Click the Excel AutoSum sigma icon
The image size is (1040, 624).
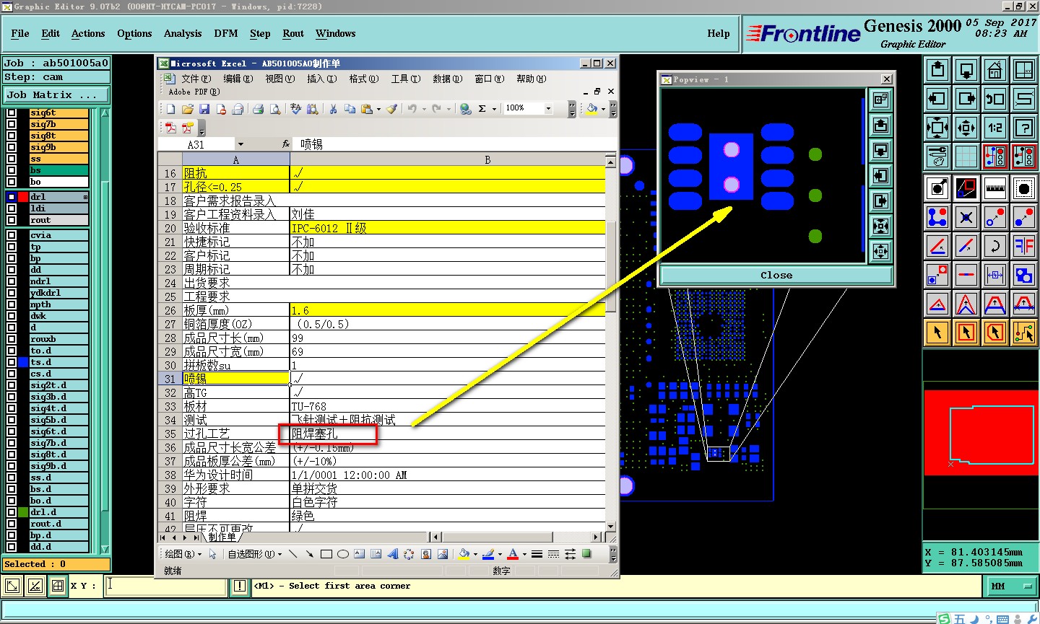482,109
